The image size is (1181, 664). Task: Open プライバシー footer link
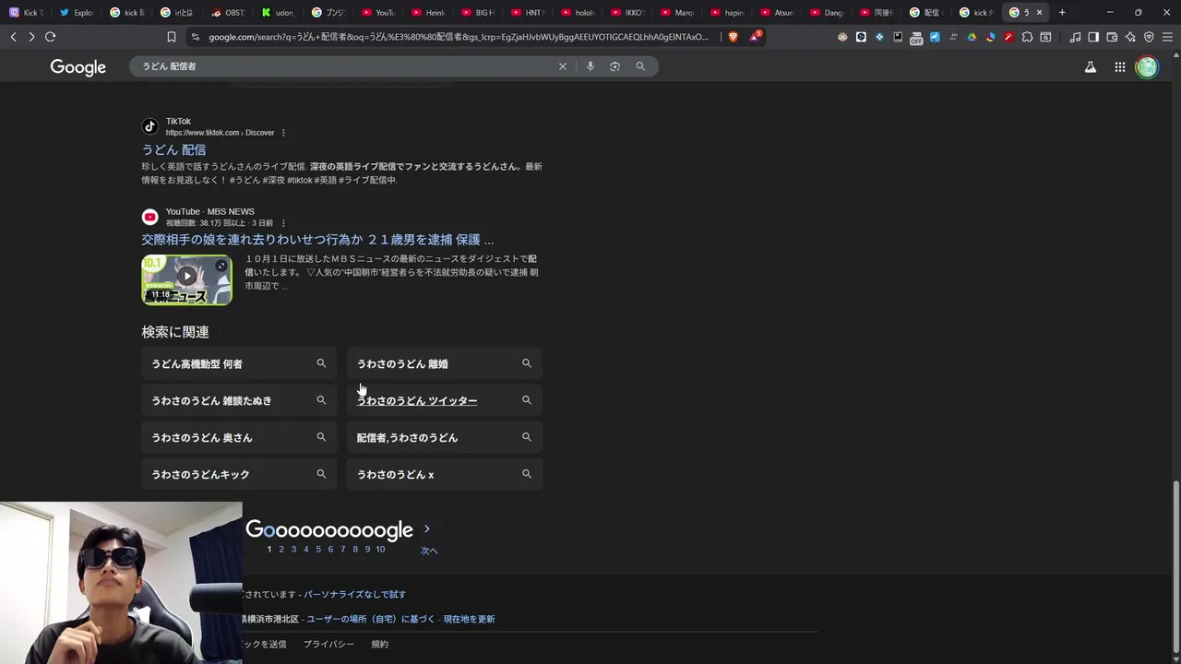[328, 644]
